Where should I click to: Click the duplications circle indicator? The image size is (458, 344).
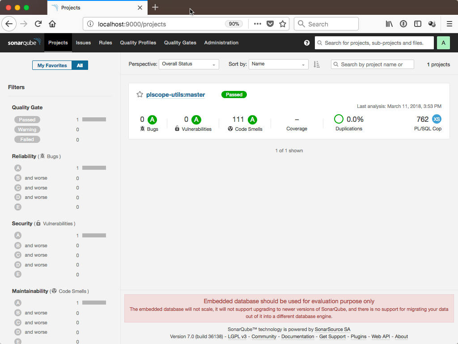click(x=339, y=119)
